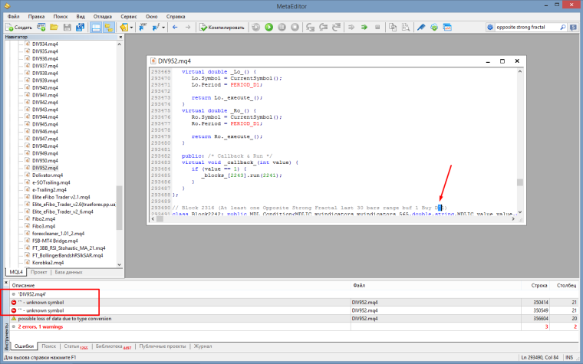Switch to the База данных navigator tab
This screenshot has height=364, width=583.
click(68, 272)
